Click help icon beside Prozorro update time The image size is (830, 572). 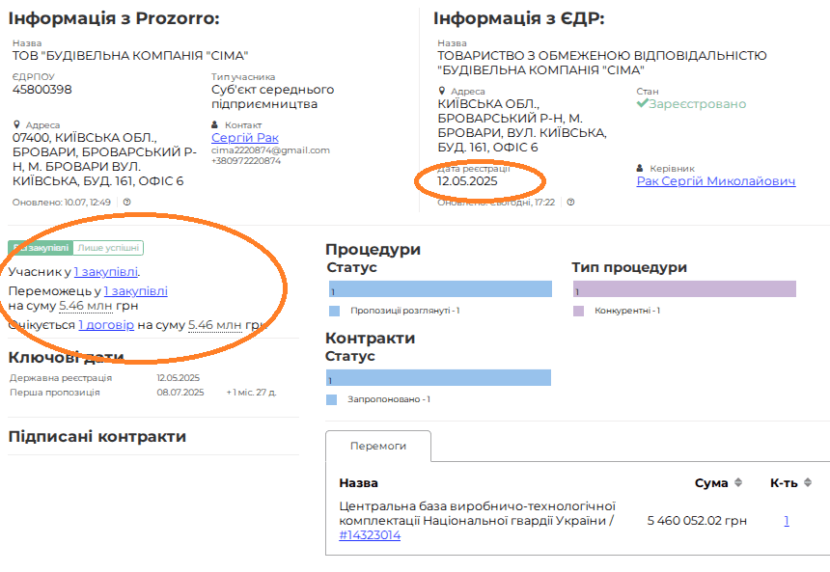point(127,203)
